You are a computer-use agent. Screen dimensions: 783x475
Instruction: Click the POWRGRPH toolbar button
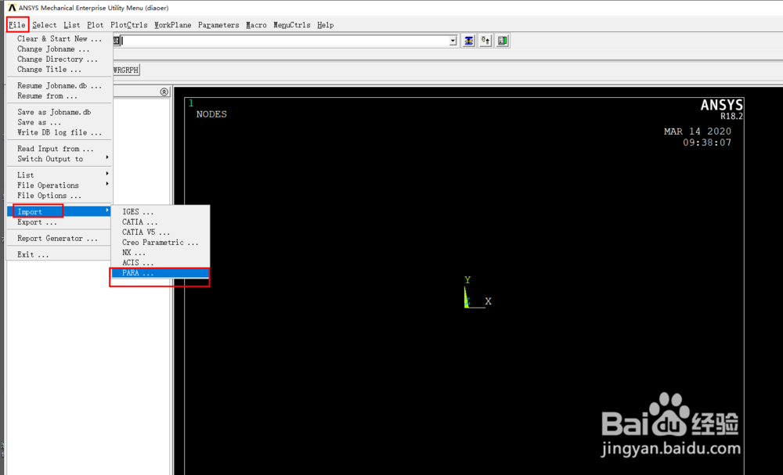point(126,70)
